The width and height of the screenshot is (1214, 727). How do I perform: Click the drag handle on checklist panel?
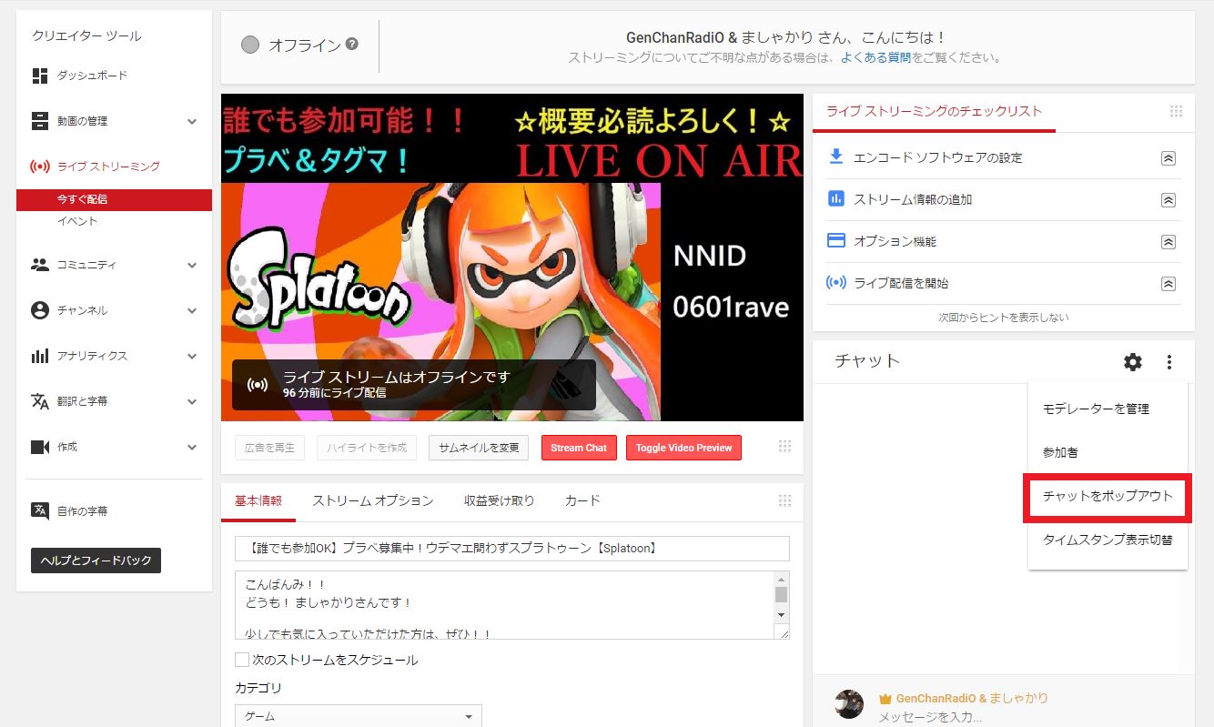pos(1176,112)
